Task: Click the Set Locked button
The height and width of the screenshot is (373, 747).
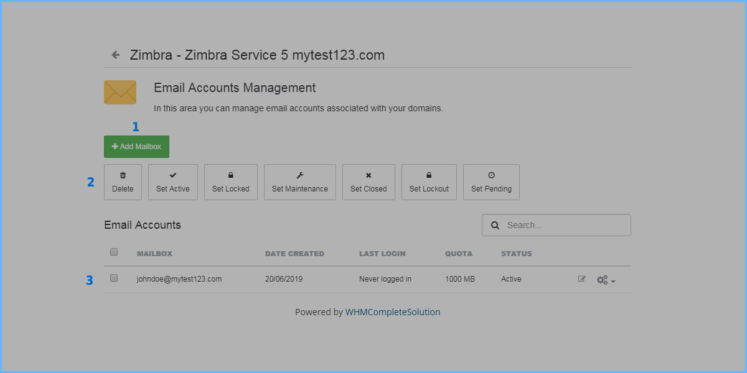Action: click(231, 182)
